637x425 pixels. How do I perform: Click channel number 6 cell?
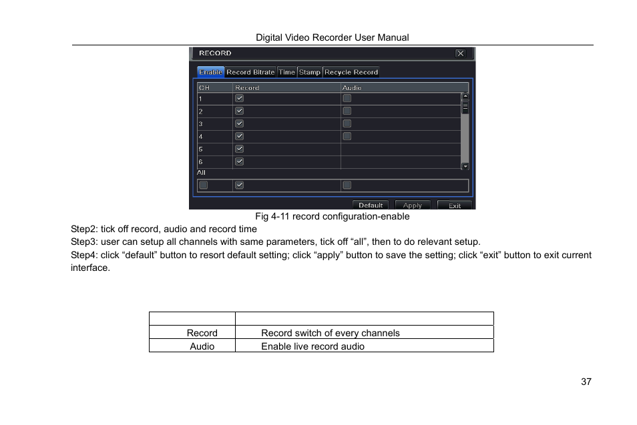click(x=215, y=161)
